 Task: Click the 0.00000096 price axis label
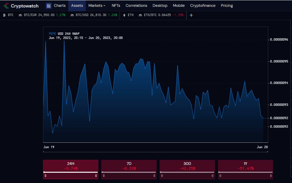pyautogui.click(x=279, y=40)
